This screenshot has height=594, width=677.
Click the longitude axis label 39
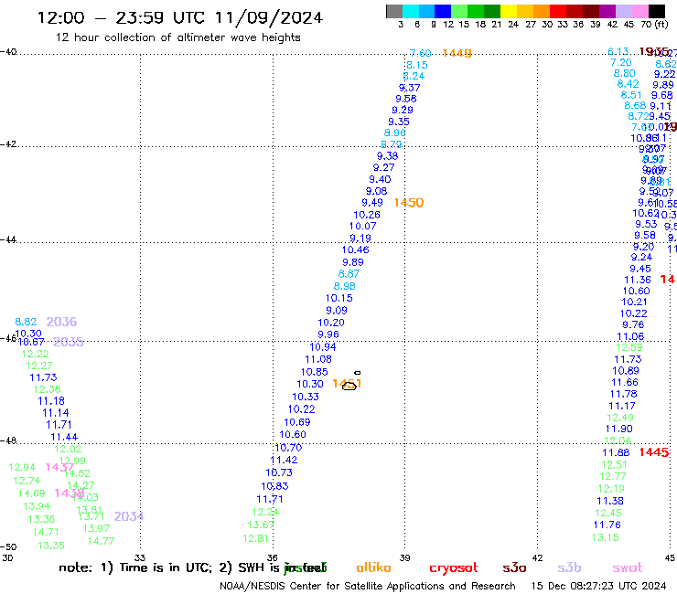(x=404, y=557)
